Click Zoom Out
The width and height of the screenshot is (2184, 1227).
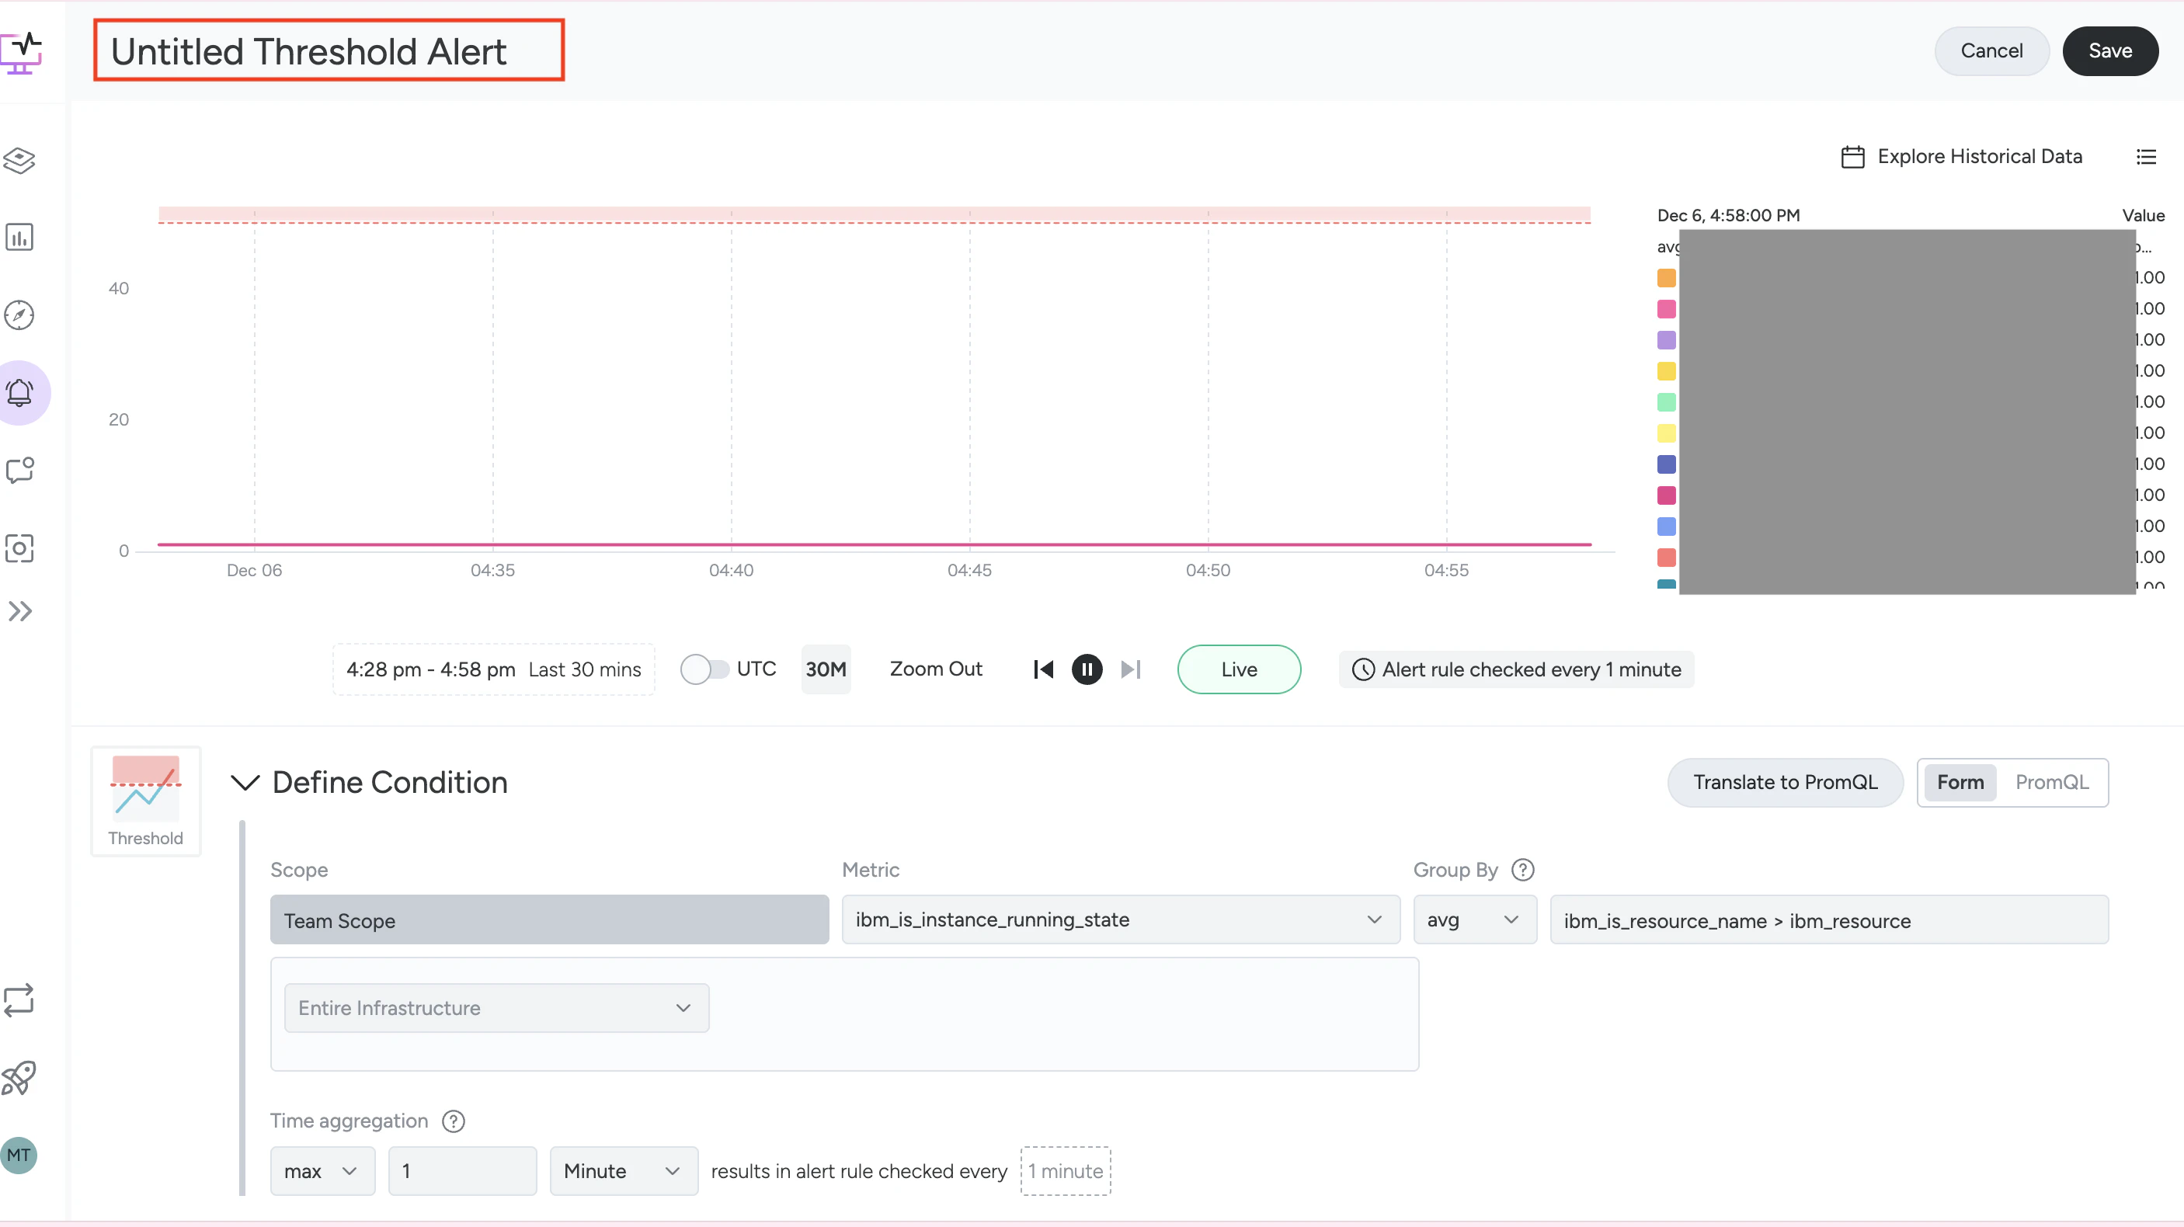click(x=935, y=669)
